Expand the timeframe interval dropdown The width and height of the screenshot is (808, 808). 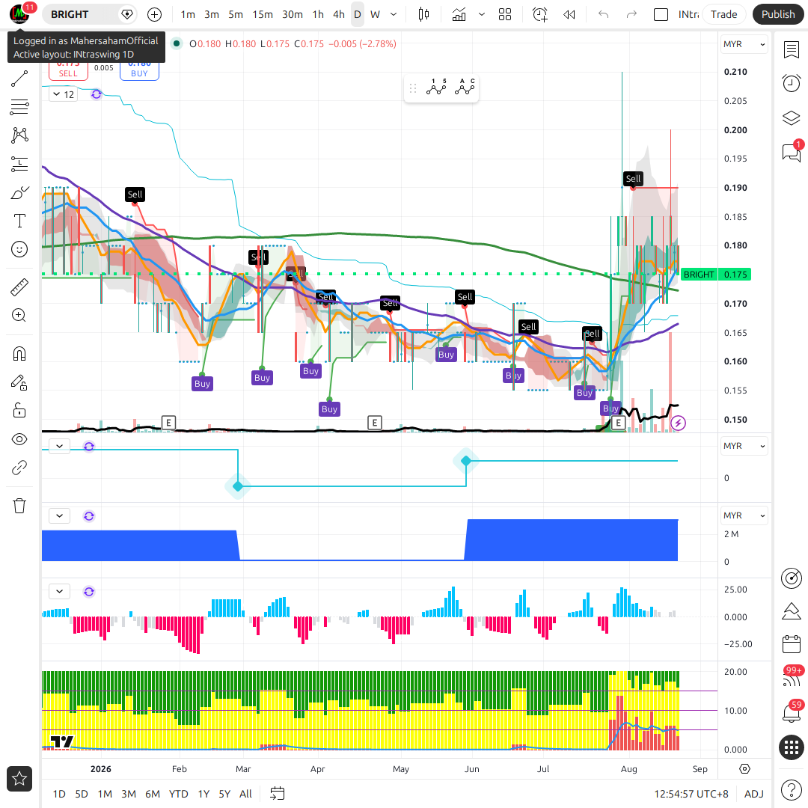pyautogui.click(x=394, y=14)
